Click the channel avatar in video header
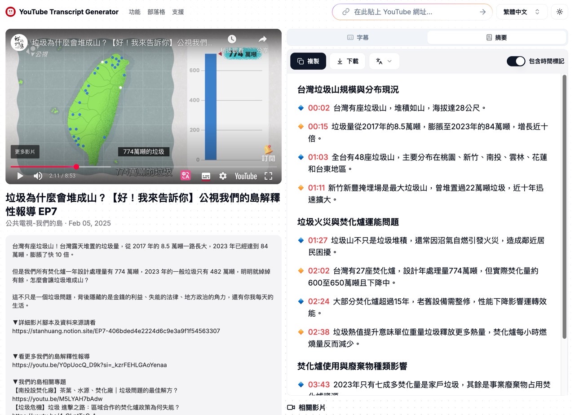The image size is (575, 415). [x=19, y=43]
